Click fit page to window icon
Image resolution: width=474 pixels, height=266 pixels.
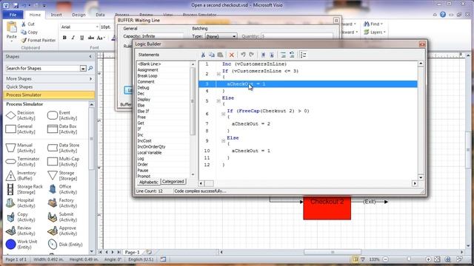click(437, 259)
